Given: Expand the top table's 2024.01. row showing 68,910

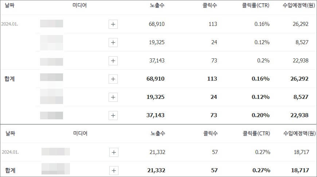Looking at the screenshot, I should click(113, 24).
